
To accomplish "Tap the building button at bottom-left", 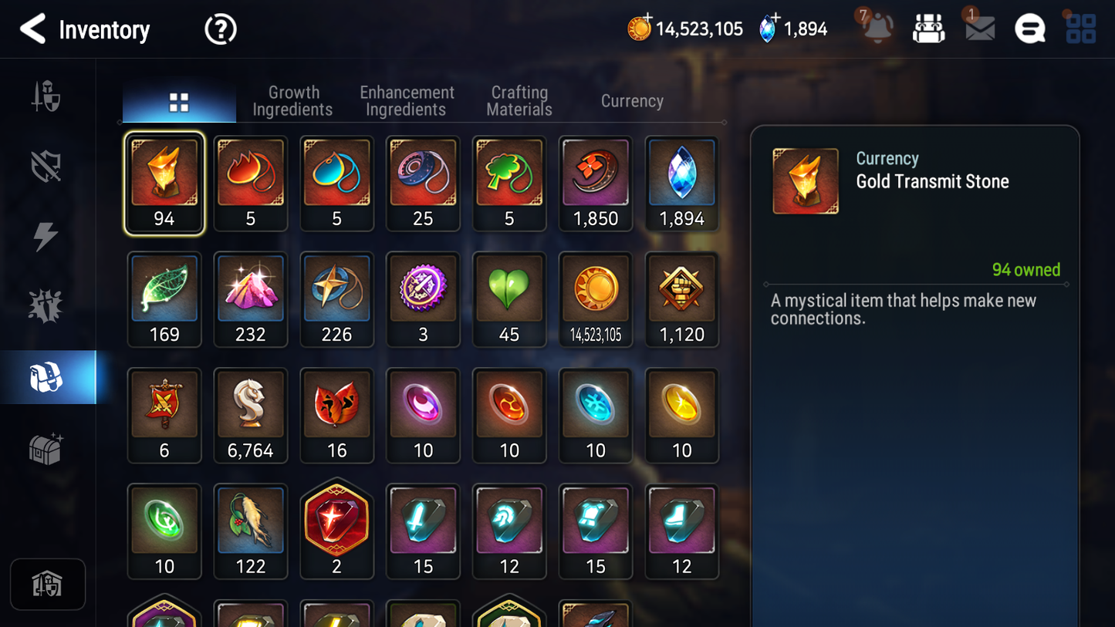I will (48, 585).
